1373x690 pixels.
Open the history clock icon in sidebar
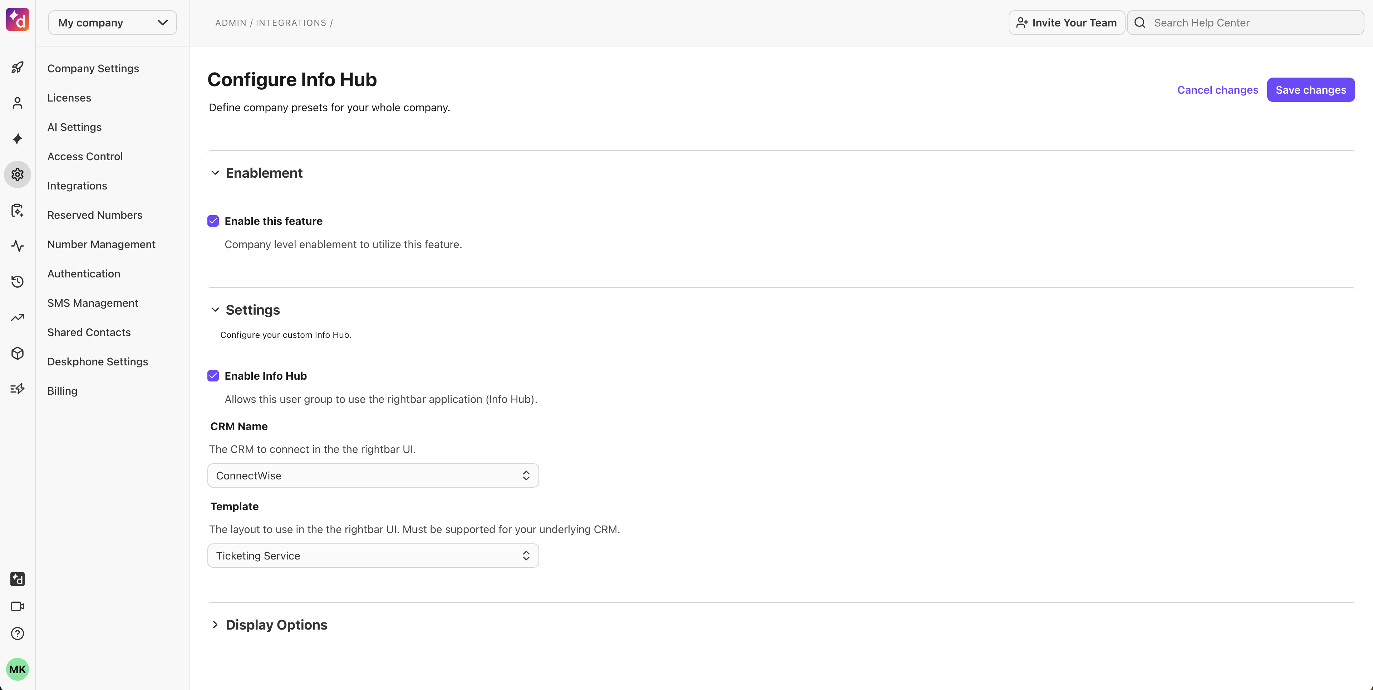pyautogui.click(x=18, y=281)
